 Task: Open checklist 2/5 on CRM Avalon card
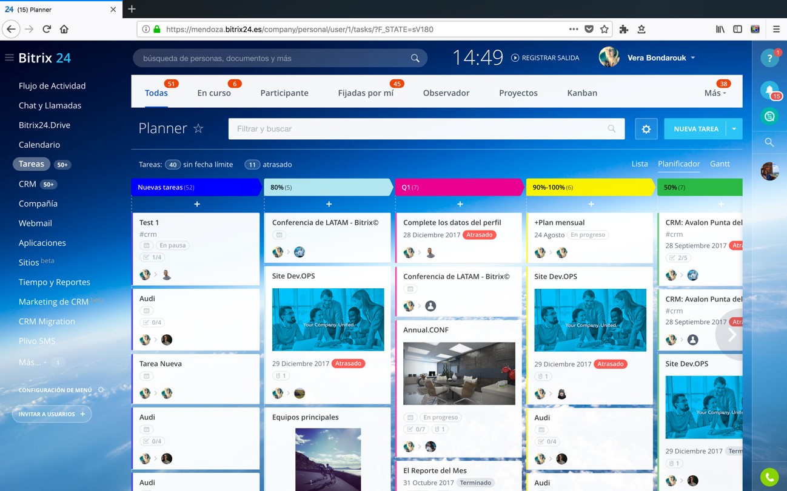point(678,258)
